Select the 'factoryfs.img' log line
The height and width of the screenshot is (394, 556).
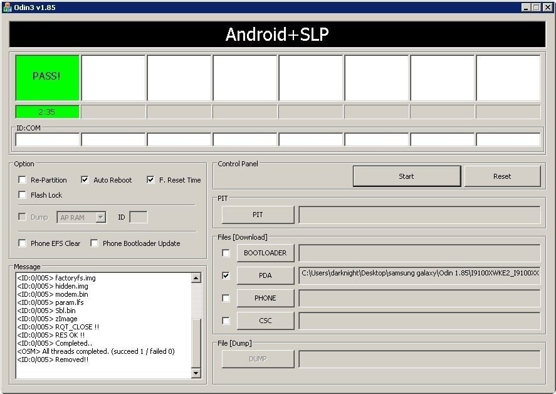(x=56, y=278)
